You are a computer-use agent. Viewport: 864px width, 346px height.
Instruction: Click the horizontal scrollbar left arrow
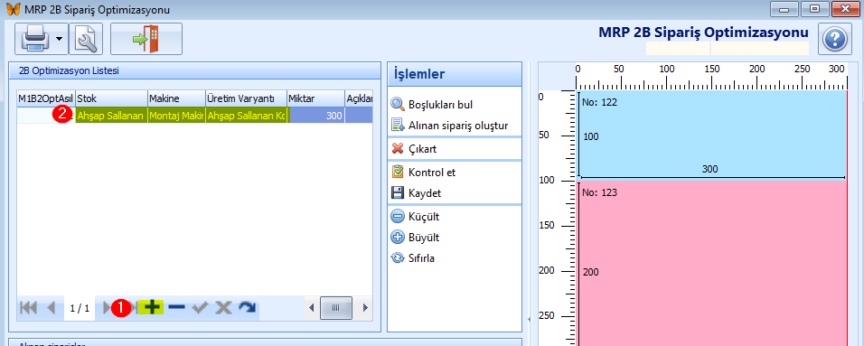tap(311, 307)
